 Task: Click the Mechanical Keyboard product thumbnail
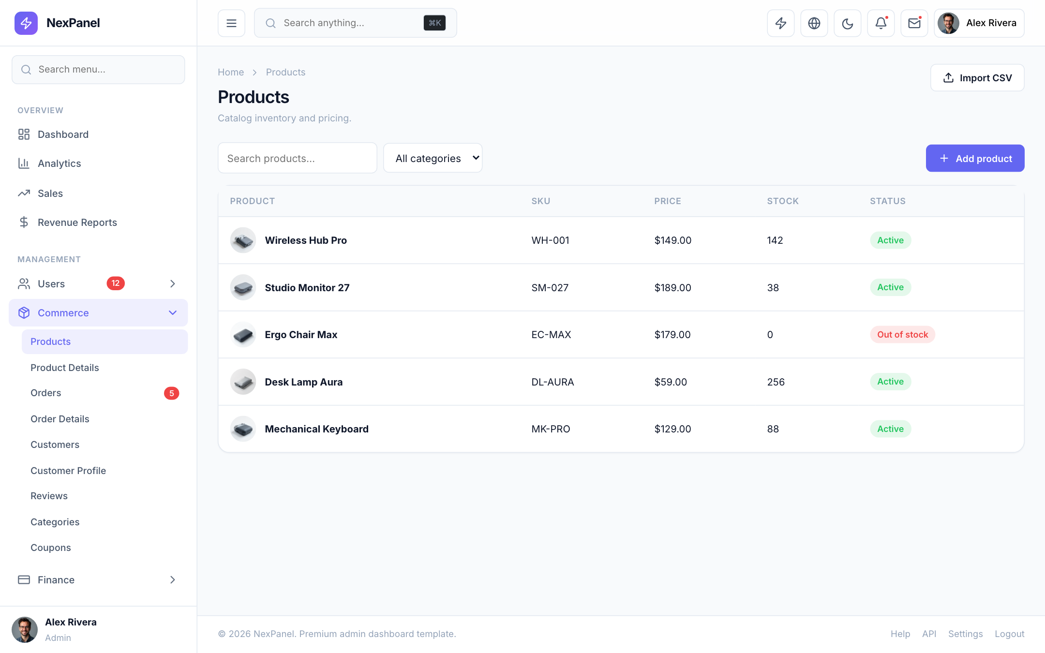[x=243, y=429]
